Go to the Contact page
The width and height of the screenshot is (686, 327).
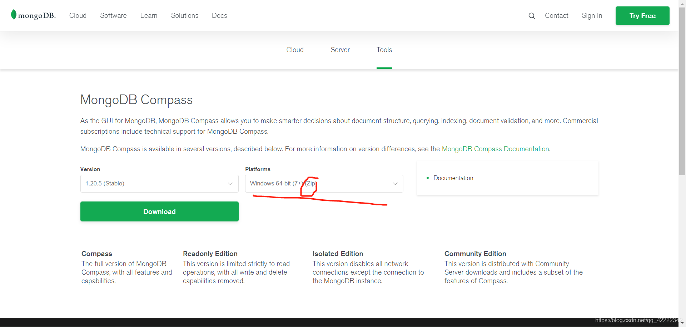click(556, 16)
